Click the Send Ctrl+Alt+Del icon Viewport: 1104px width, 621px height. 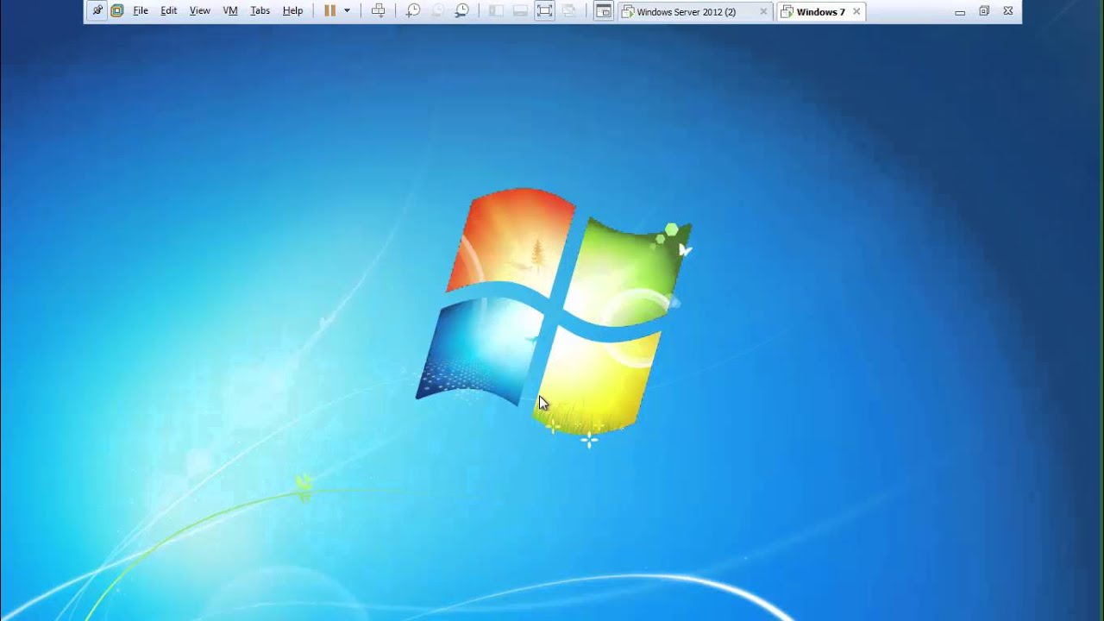pos(378,11)
